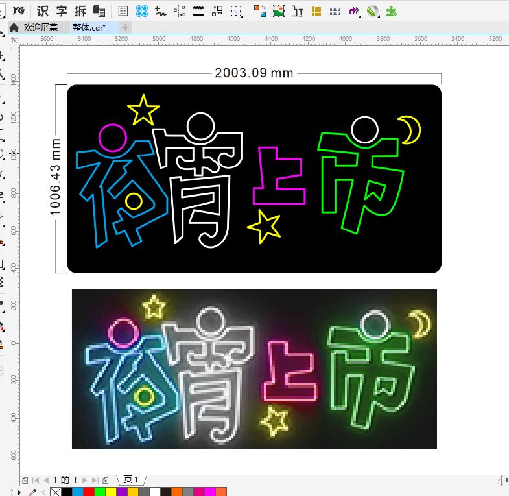Click the wavy and straight lines icon

click(x=198, y=12)
